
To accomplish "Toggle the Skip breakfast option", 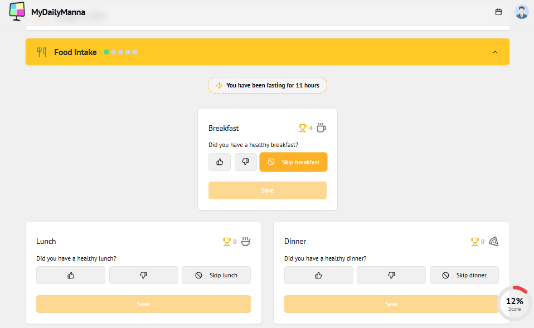I will (293, 162).
